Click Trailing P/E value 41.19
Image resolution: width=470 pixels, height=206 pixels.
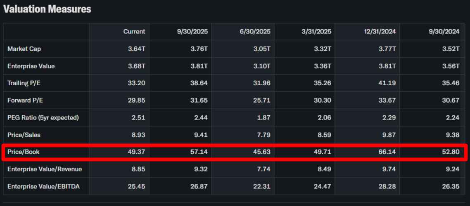click(x=387, y=83)
